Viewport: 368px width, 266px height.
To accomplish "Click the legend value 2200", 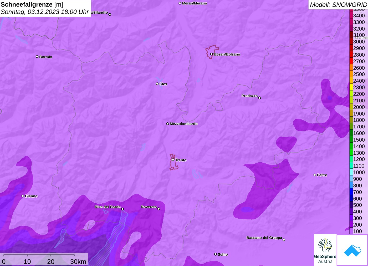I will pos(359,94).
